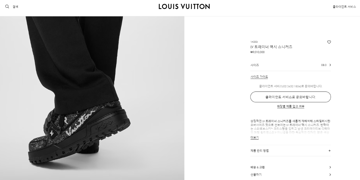
Task: Open the 사이즈 size selector
Action: [x=291, y=65]
